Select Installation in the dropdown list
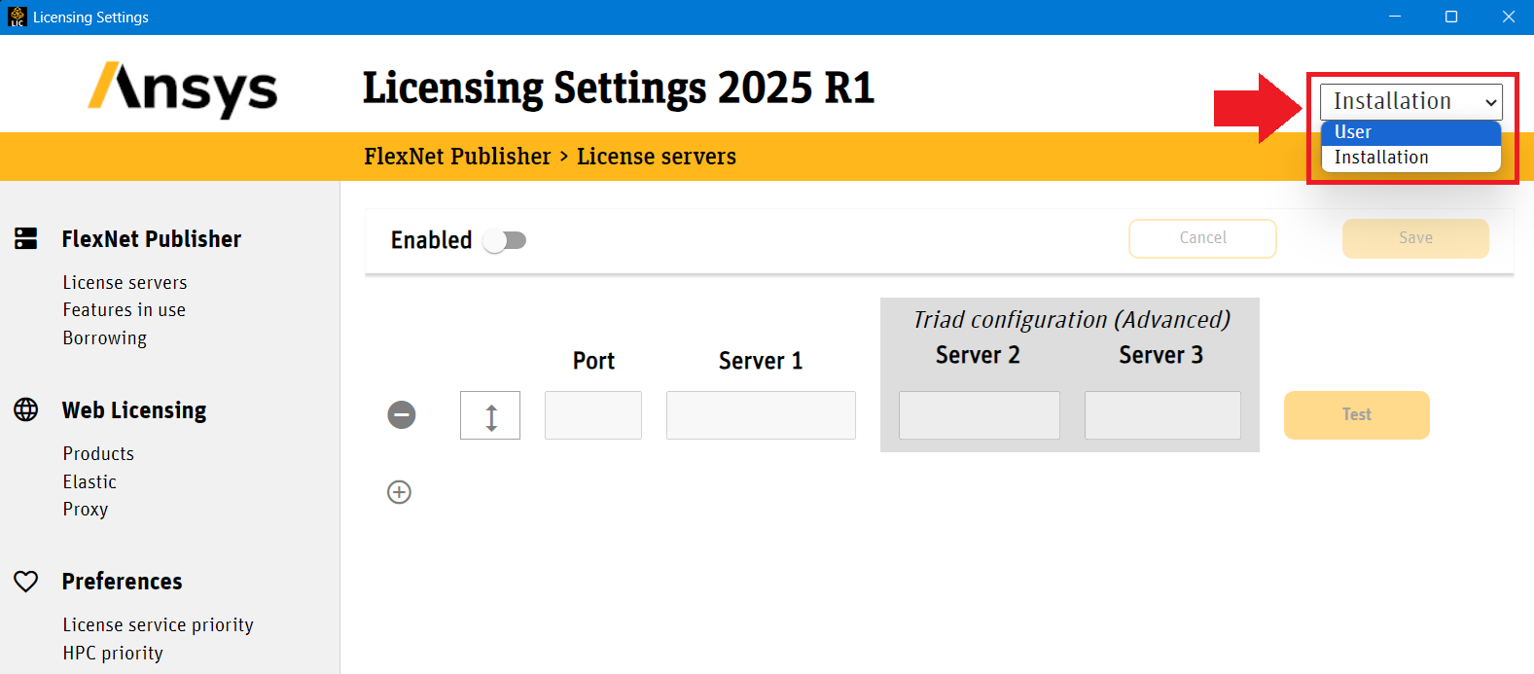The image size is (1534, 674). click(x=1410, y=158)
